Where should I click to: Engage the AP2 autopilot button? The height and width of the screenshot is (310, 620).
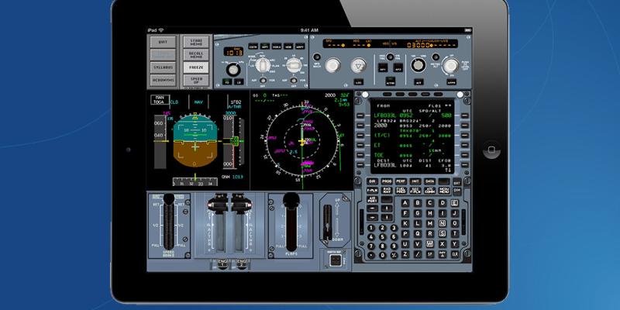(x=398, y=67)
